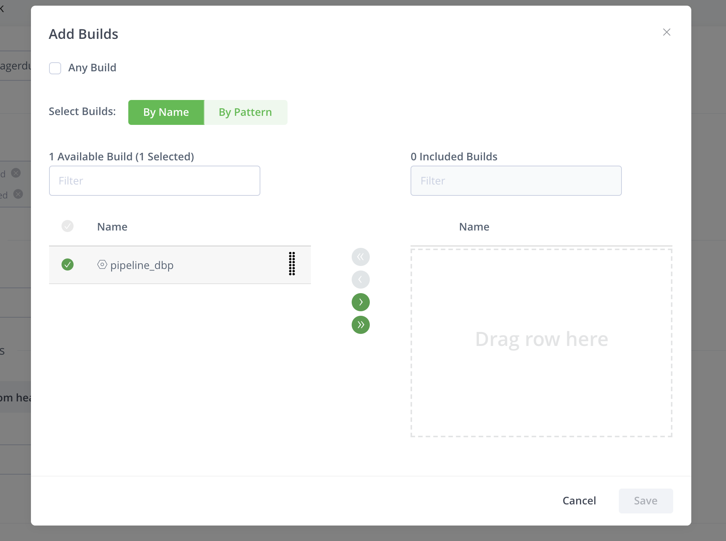Click the Cancel button
This screenshot has width=726, height=541.
[579, 501]
